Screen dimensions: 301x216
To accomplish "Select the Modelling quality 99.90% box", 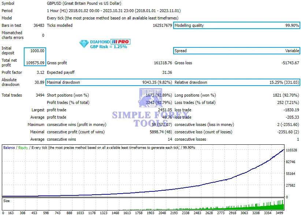I will [x=237, y=25].
